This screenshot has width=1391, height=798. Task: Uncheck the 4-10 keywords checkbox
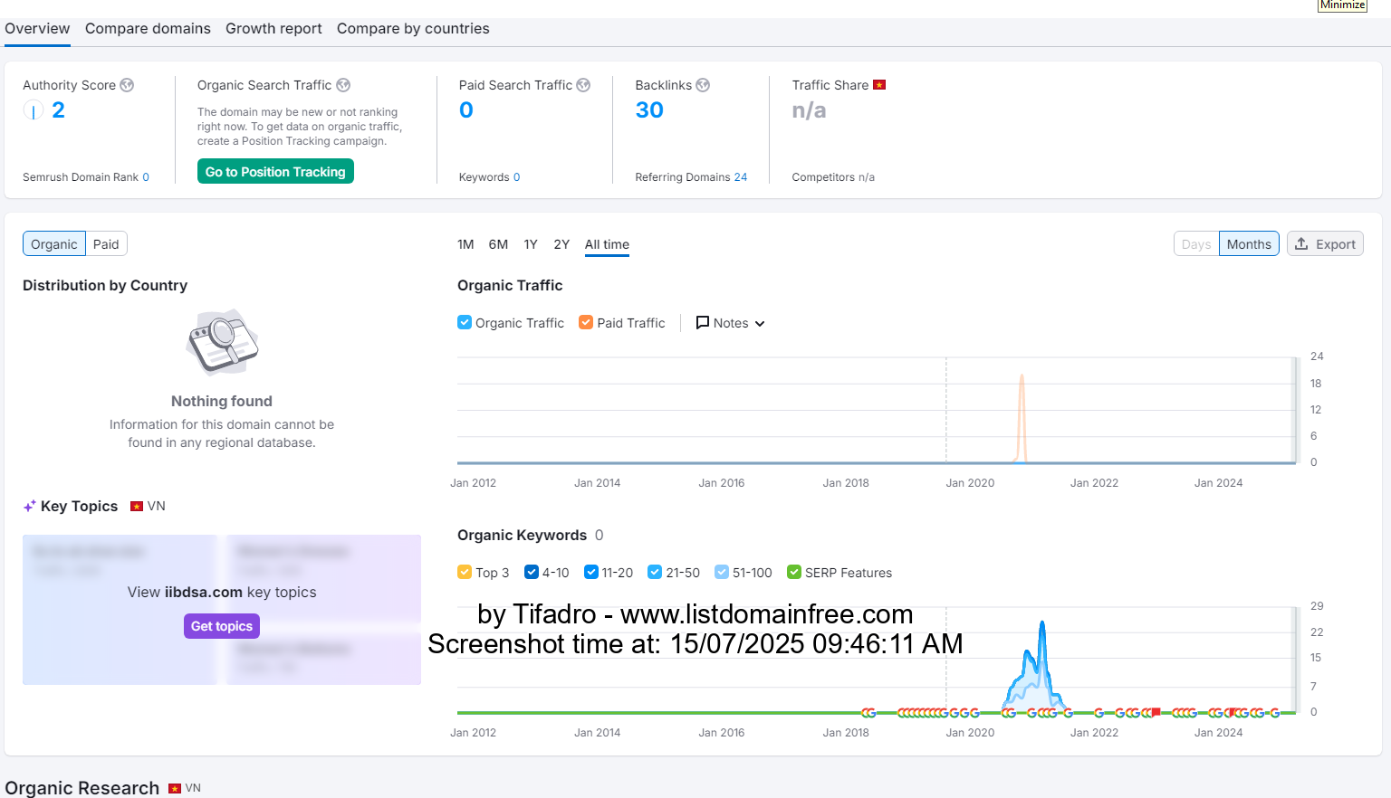(532, 572)
